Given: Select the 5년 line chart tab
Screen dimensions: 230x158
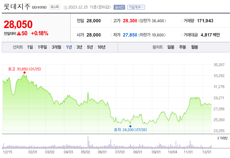Looking at the screenshot, I should coord(90,47).
